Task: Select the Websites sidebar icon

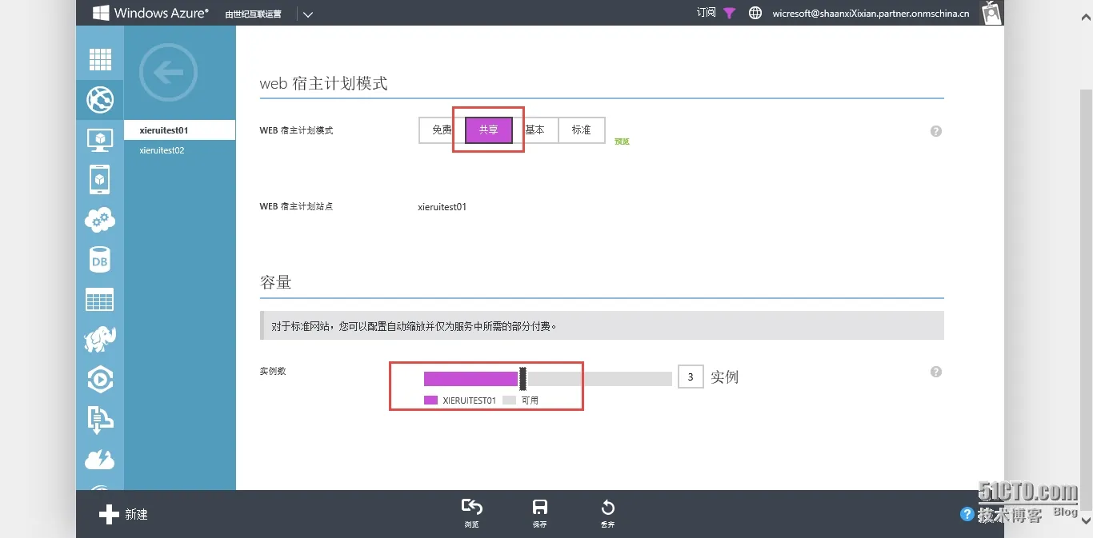Action: click(x=100, y=100)
